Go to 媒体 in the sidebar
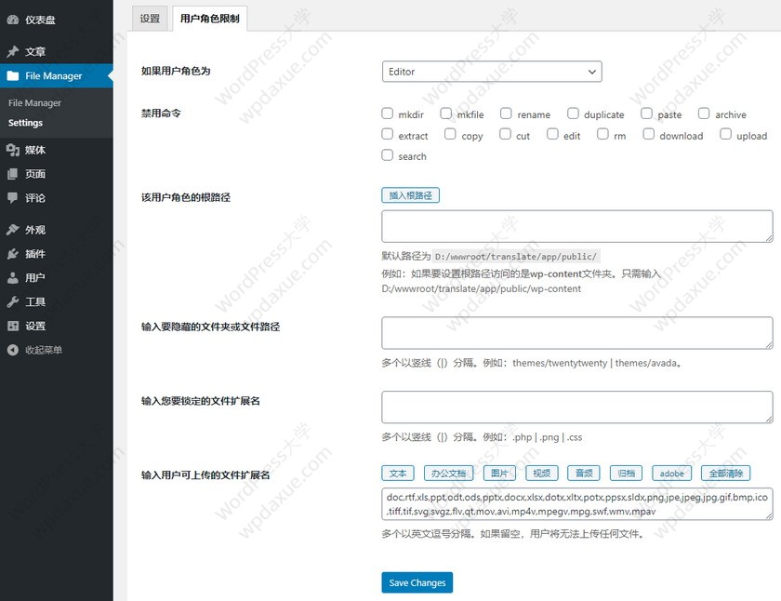This screenshot has width=781, height=601. point(57,150)
